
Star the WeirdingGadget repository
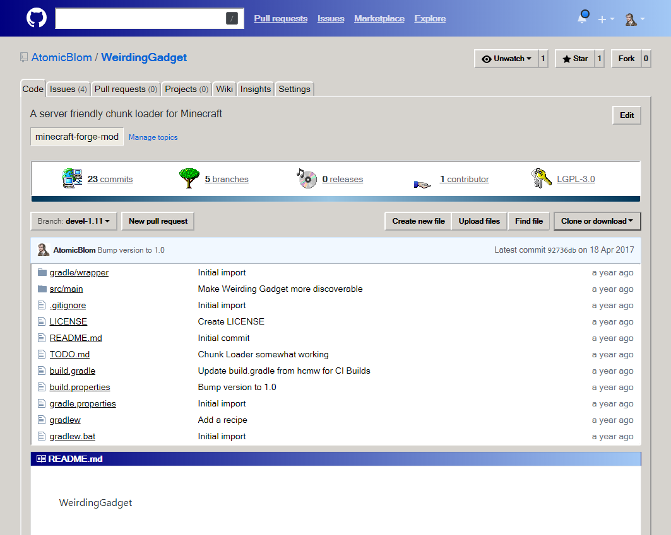point(574,59)
